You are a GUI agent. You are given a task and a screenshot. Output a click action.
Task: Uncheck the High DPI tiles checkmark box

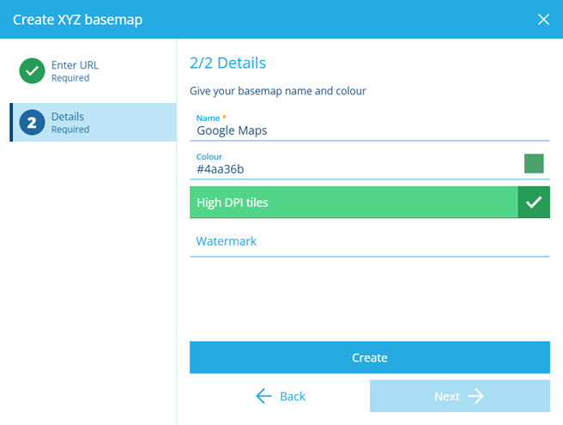point(534,202)
